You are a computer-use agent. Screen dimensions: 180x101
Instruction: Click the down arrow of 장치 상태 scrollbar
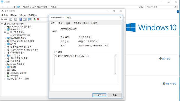tap(115, 73)
